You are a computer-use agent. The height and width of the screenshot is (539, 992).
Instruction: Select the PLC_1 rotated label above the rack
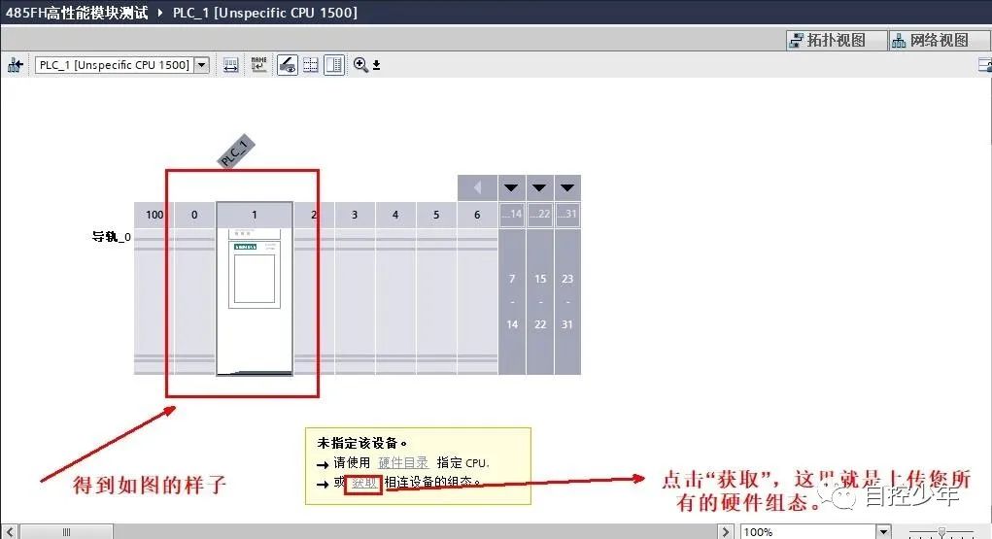tap(236, 152)
